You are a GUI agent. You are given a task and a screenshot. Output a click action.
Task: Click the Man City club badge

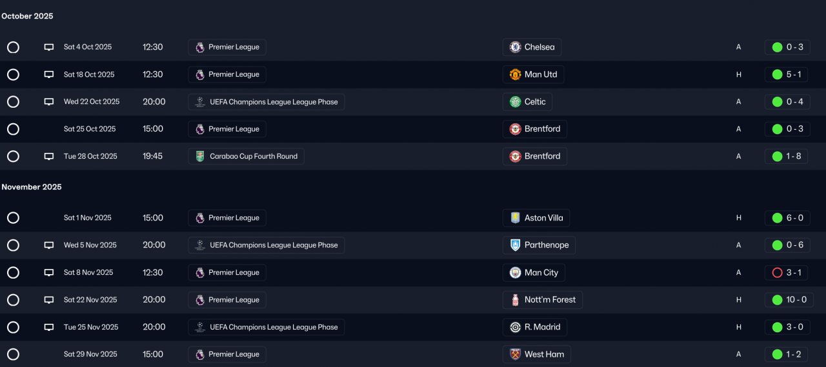point(515,273)
